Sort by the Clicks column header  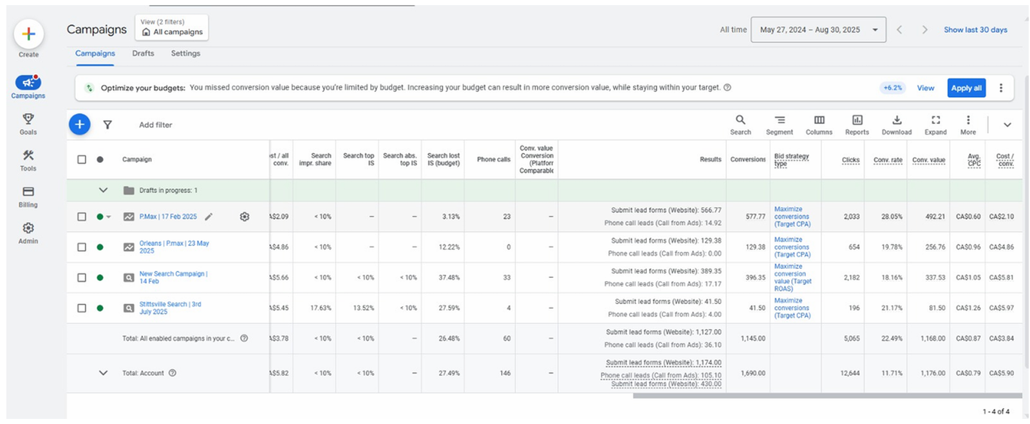click(x=850, y=160)
